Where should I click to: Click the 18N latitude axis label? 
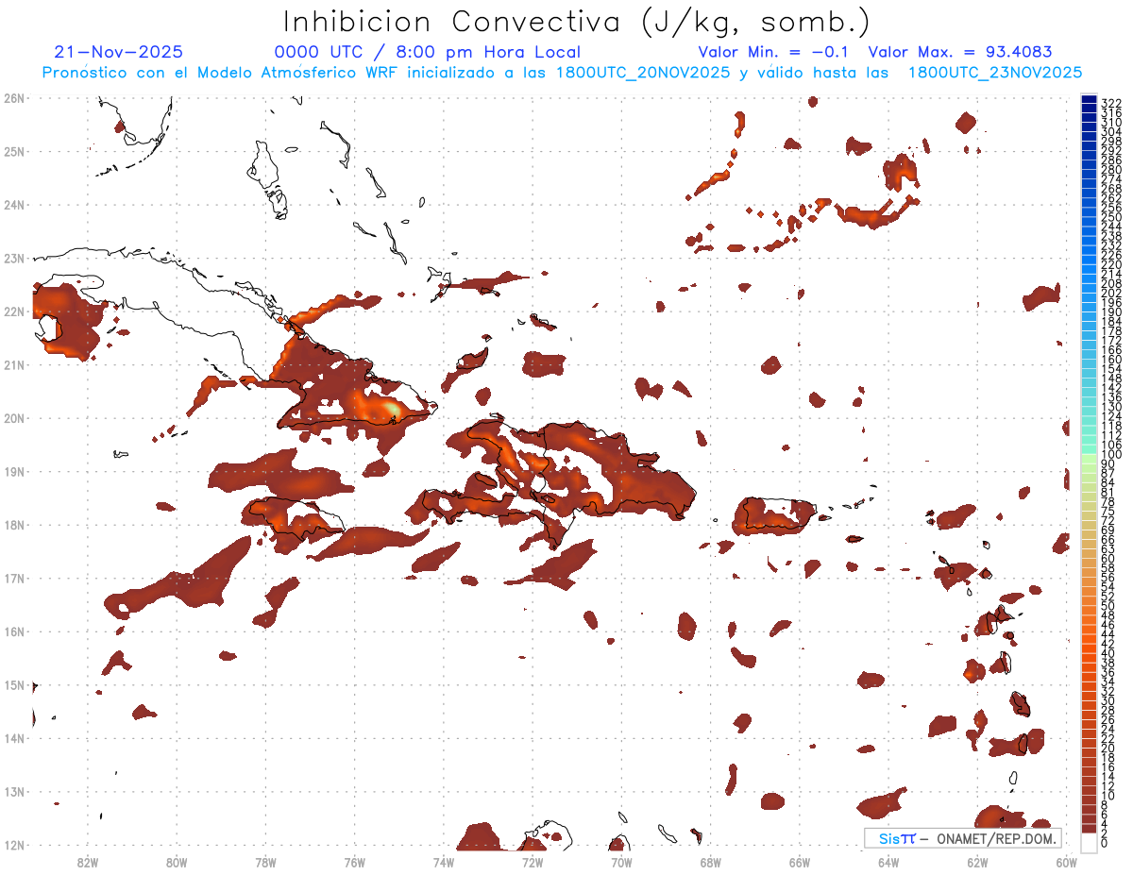(14, 525)
